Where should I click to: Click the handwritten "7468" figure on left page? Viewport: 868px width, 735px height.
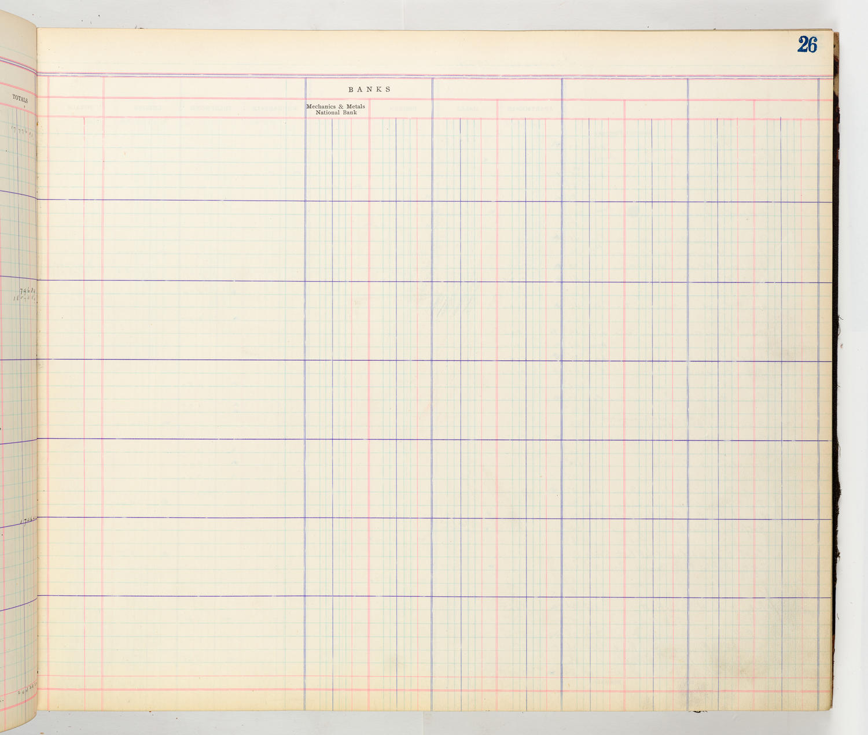pos(27,291)
